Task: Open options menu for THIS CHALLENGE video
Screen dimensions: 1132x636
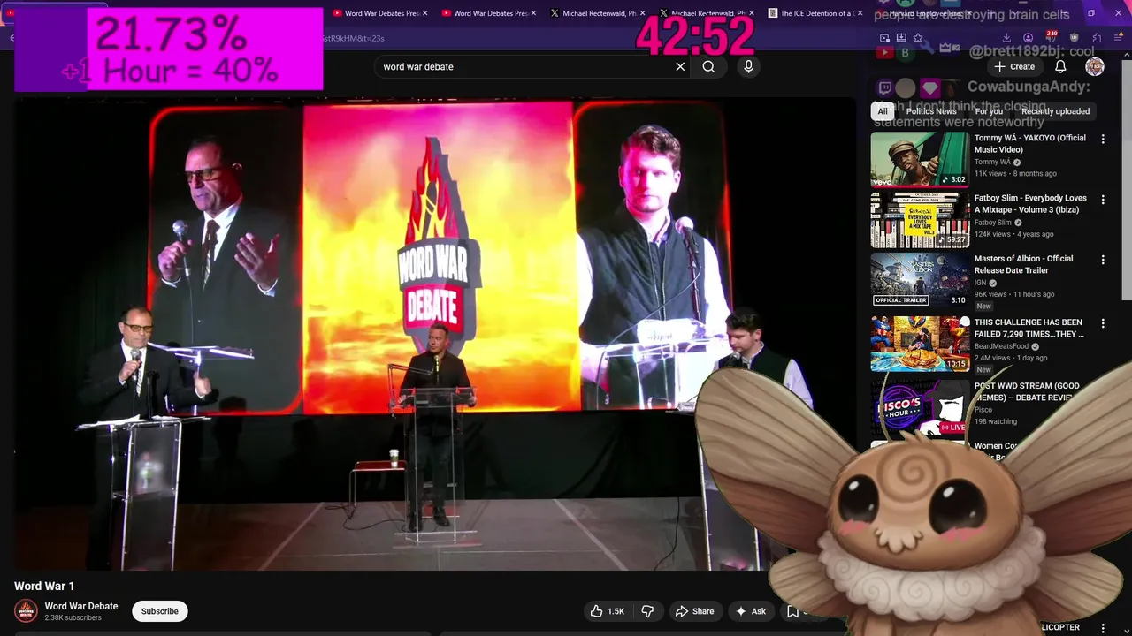Action: click(1103, 323)
